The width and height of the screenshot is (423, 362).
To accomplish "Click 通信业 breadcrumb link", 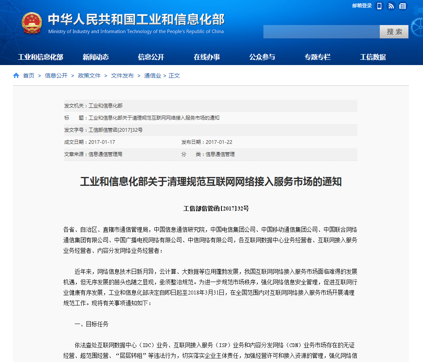I will click(153, 76).
